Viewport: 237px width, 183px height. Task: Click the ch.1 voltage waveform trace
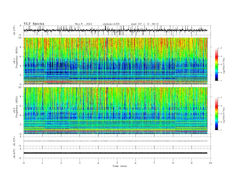coord(115,30)
